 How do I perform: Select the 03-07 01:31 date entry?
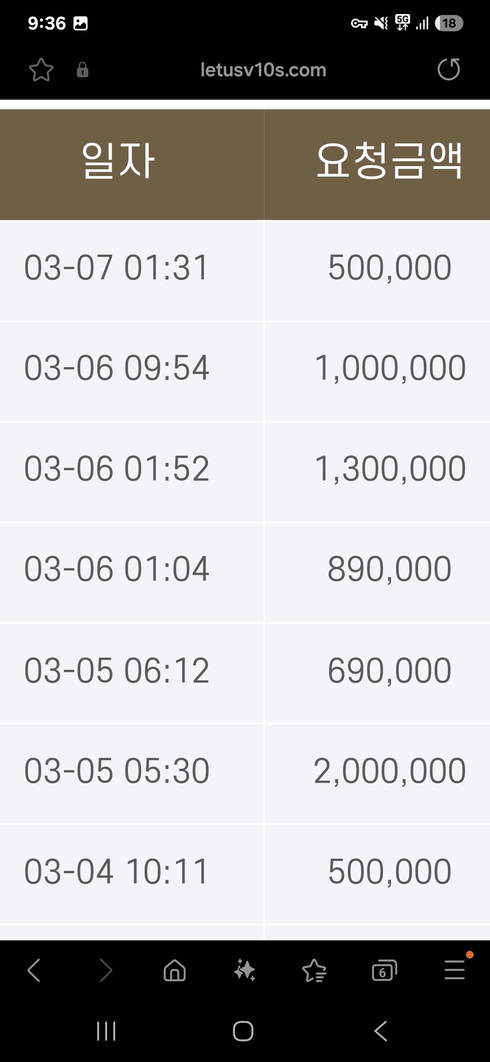coord(117,267)
